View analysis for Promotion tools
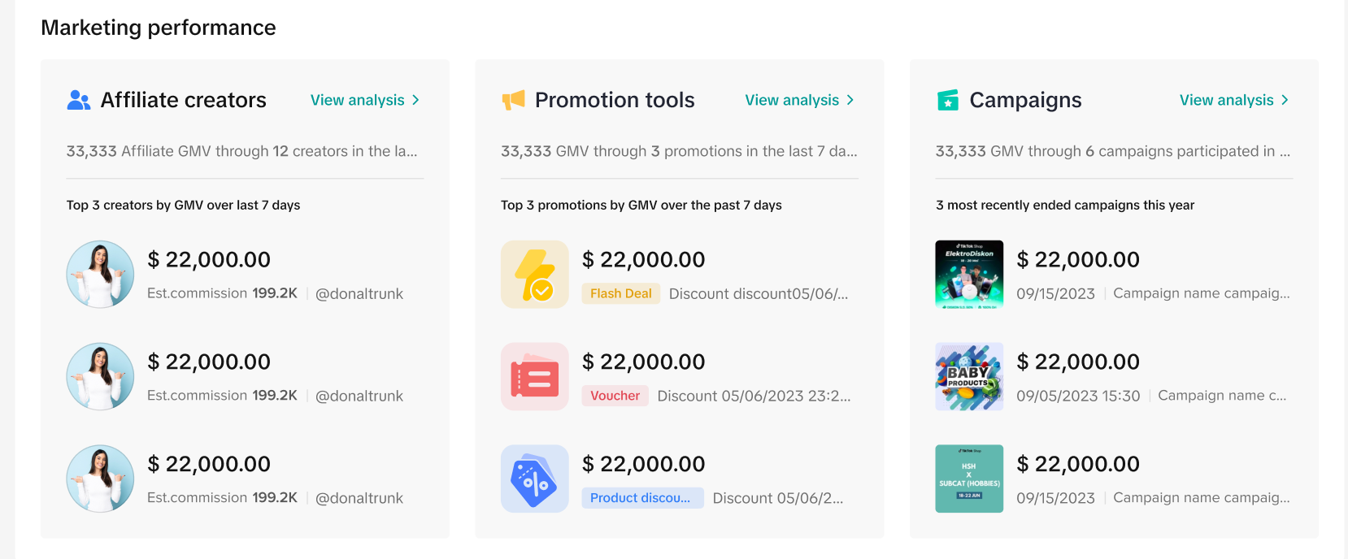This screenshot has height=559, width=1348. [x=792, y=100]
